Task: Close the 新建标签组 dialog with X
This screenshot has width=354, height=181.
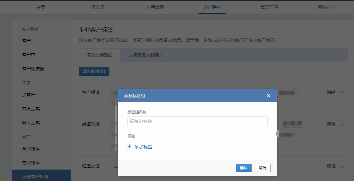Action: 269,96
